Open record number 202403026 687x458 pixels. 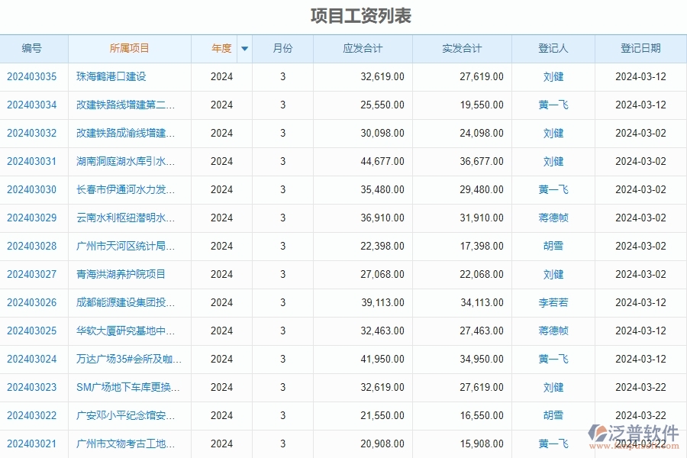[31, 302]
